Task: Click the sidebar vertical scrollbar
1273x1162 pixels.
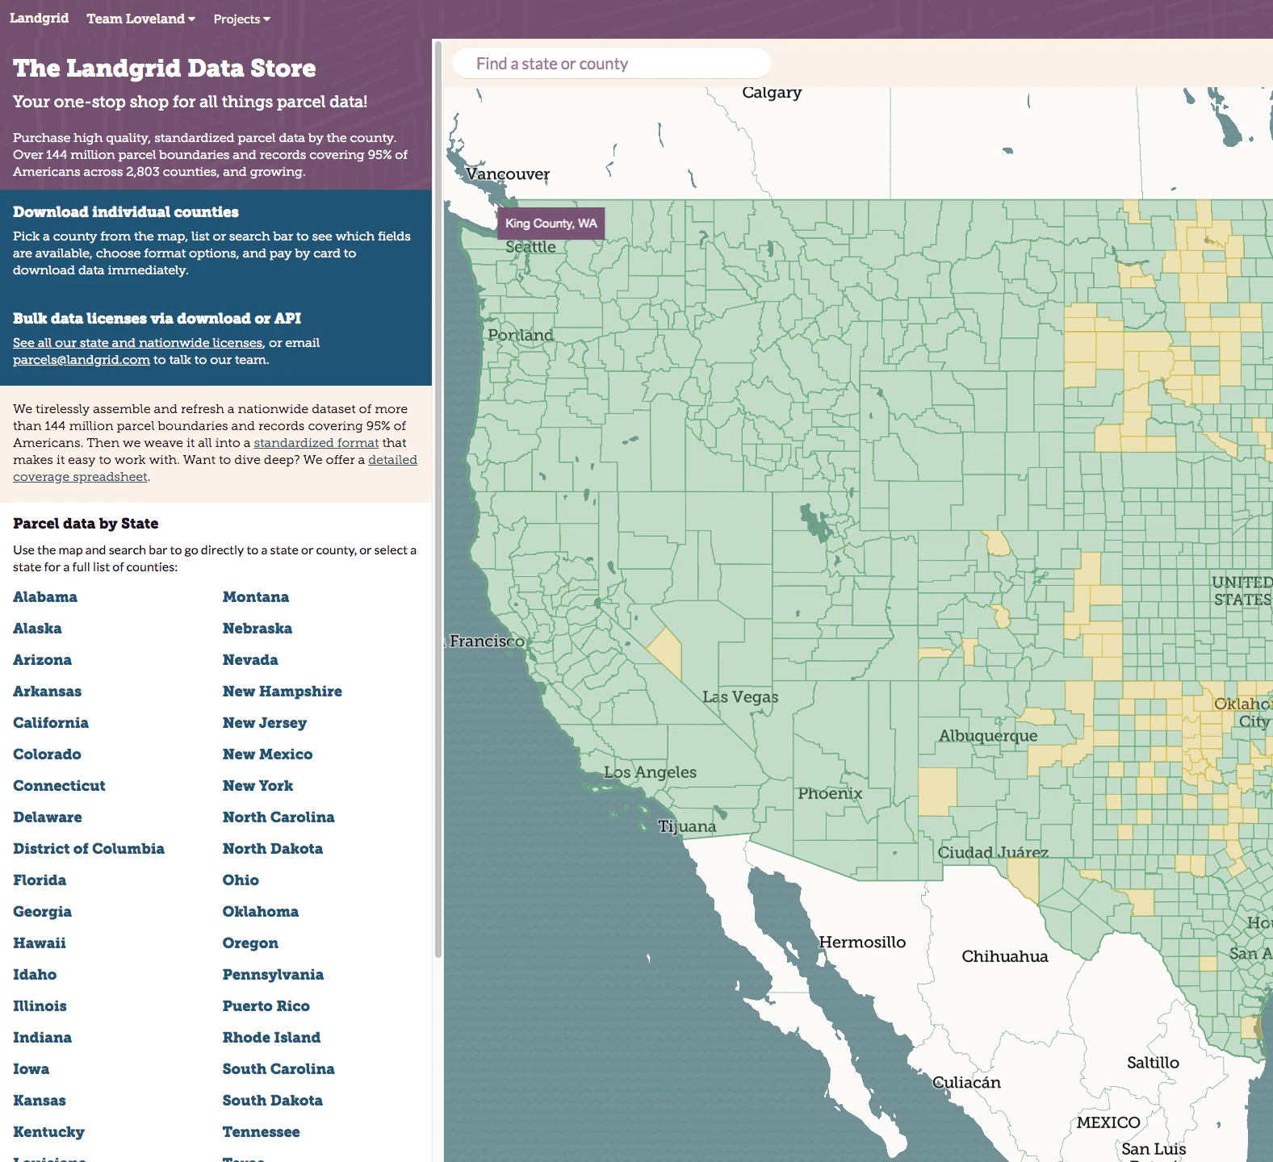Action: [438, 499]
